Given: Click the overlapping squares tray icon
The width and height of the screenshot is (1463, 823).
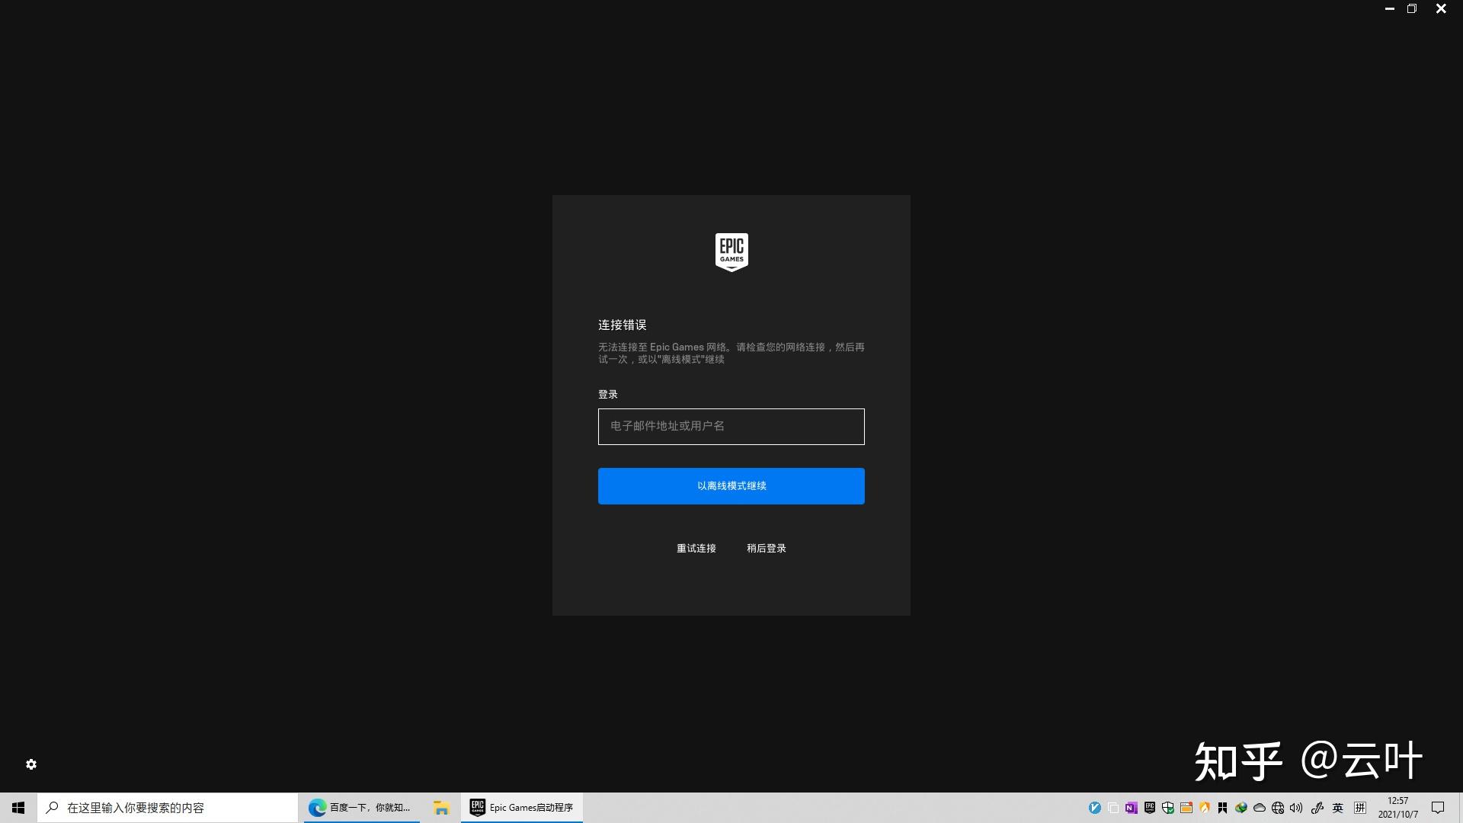Looking at the screenshot, I should (x=1113, y=808).
